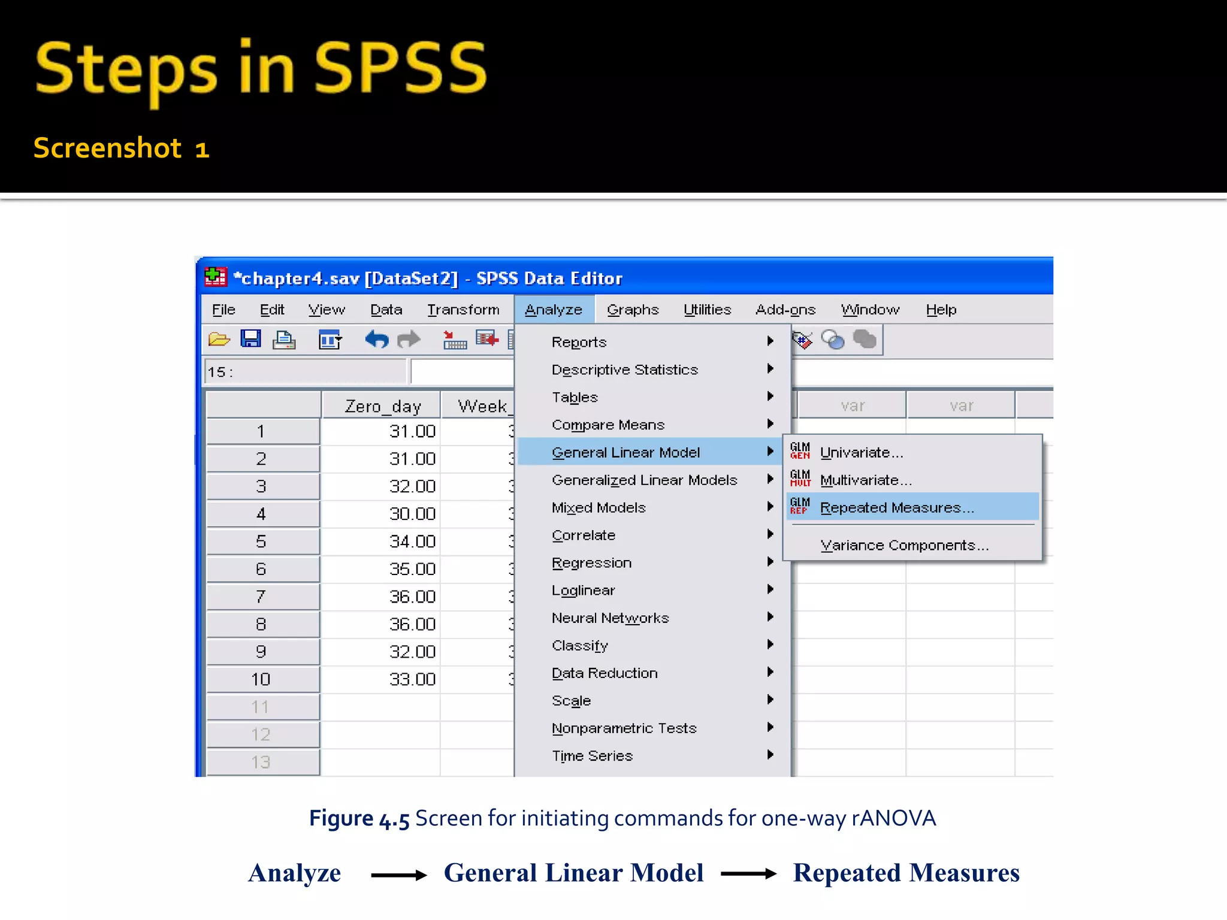Click the Value Labels tag icon
Screen dimensions: 1227x920
point(802,340)
